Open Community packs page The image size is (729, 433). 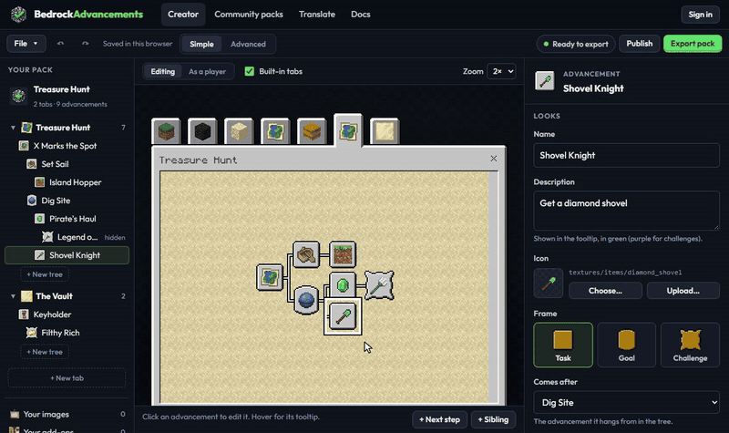click(x=249, y=15)
